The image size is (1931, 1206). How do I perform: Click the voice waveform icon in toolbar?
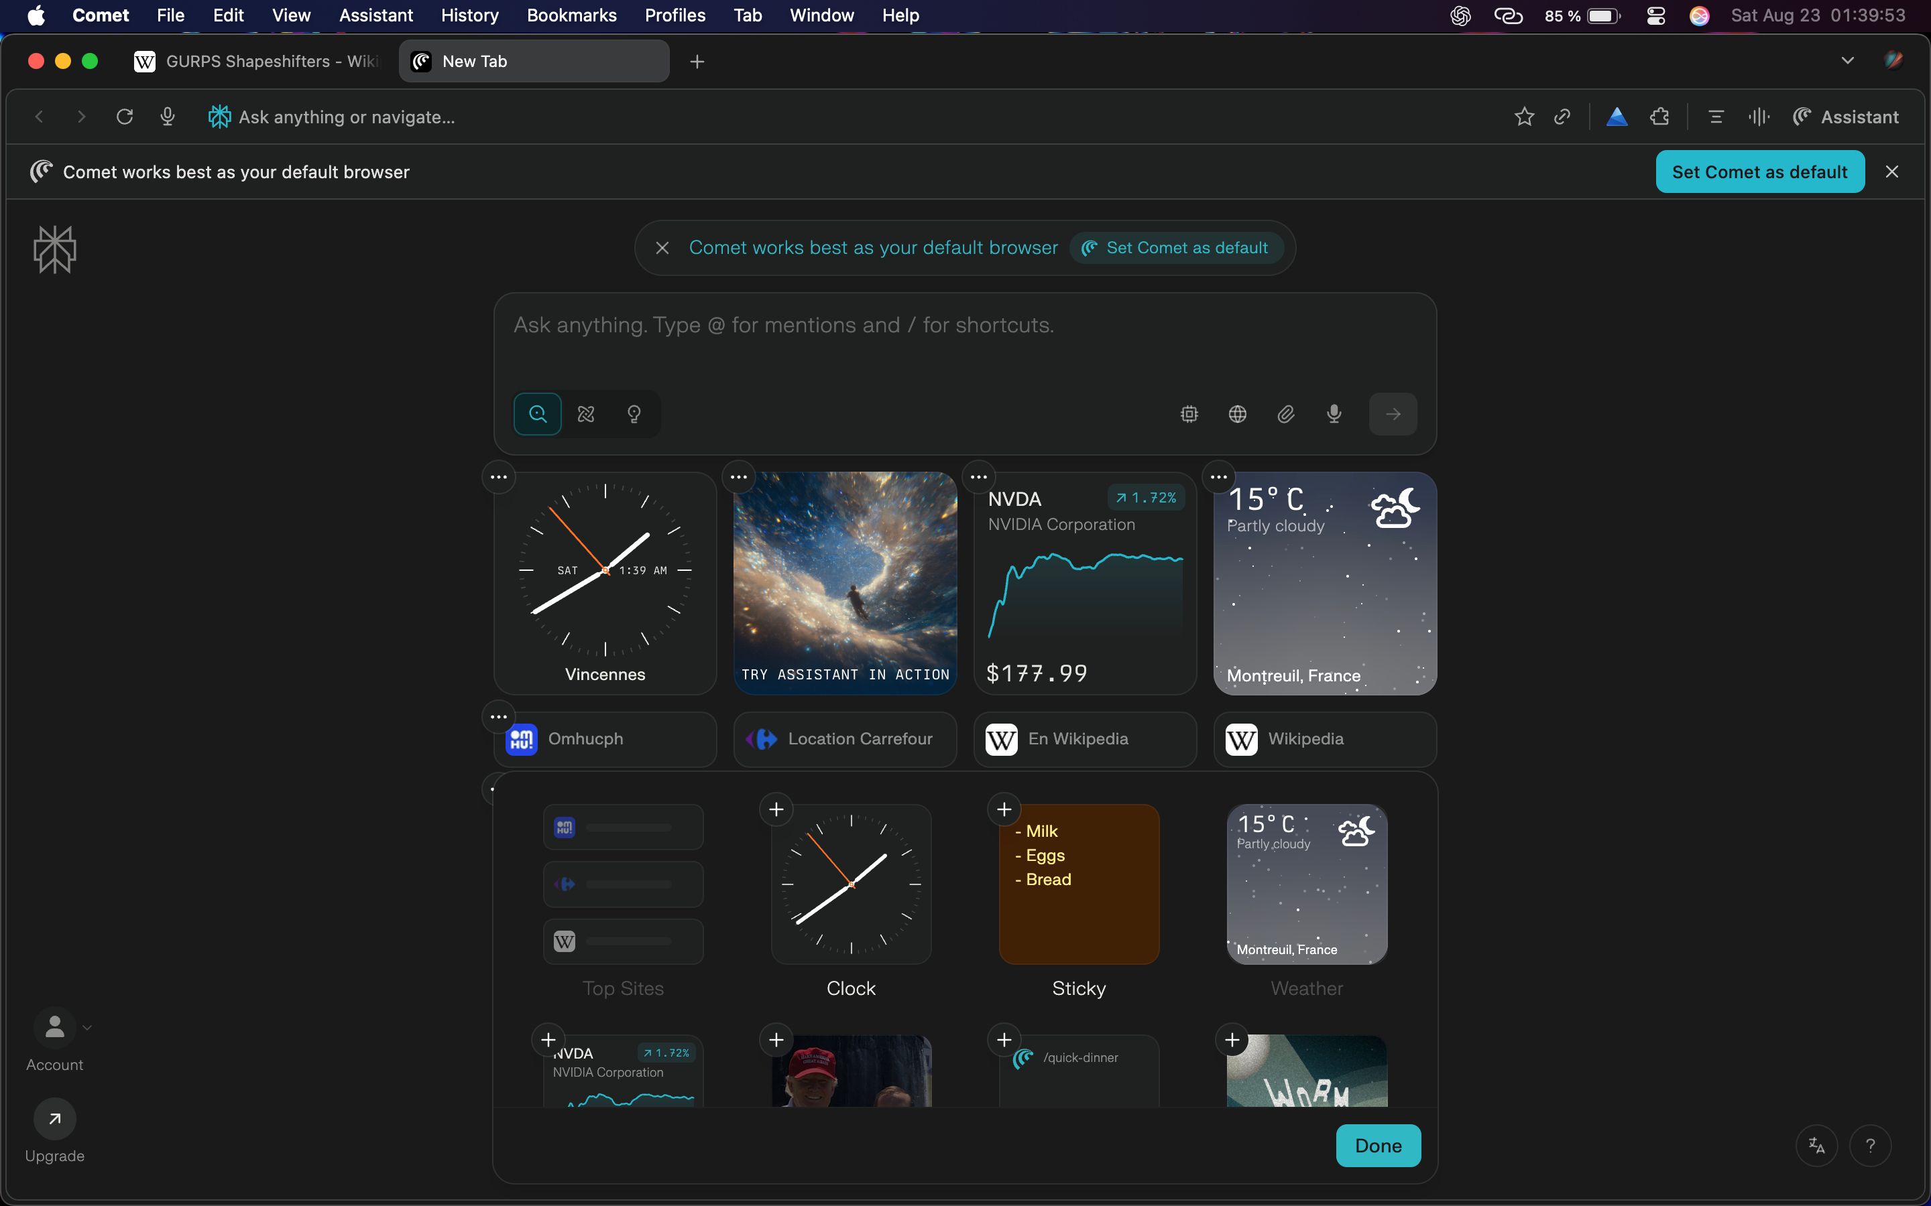(x=1759, y=117)
